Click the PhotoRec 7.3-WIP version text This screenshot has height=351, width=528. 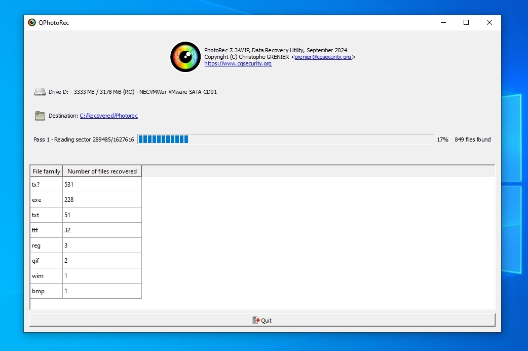tap(276, 50)
